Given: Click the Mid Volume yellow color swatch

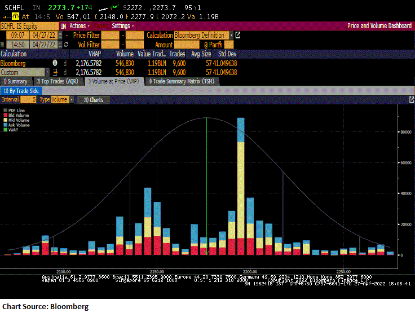Looking at the screenshot, I should coord(6,120).
